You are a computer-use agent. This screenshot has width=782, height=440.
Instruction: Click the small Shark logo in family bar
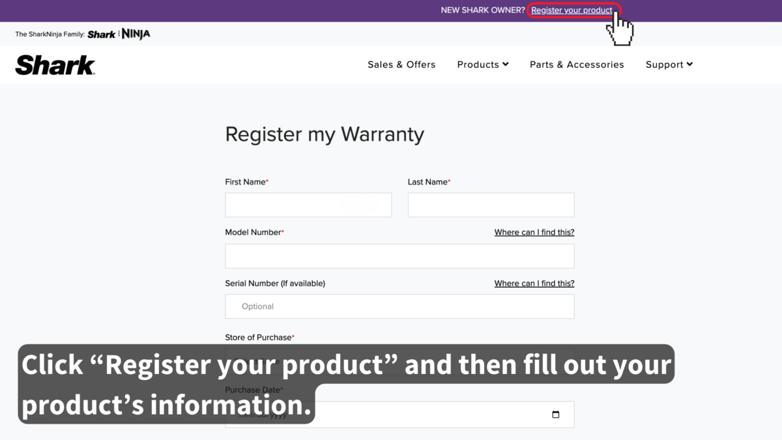coord(101,35)
